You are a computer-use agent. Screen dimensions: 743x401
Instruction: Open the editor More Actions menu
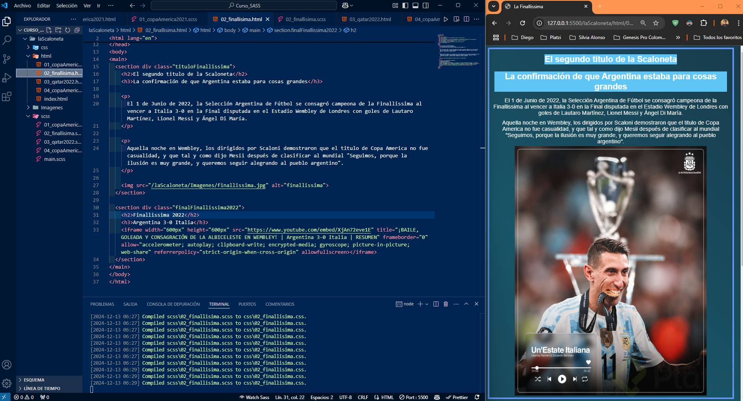pyautogui.click(x=476, y=19)
